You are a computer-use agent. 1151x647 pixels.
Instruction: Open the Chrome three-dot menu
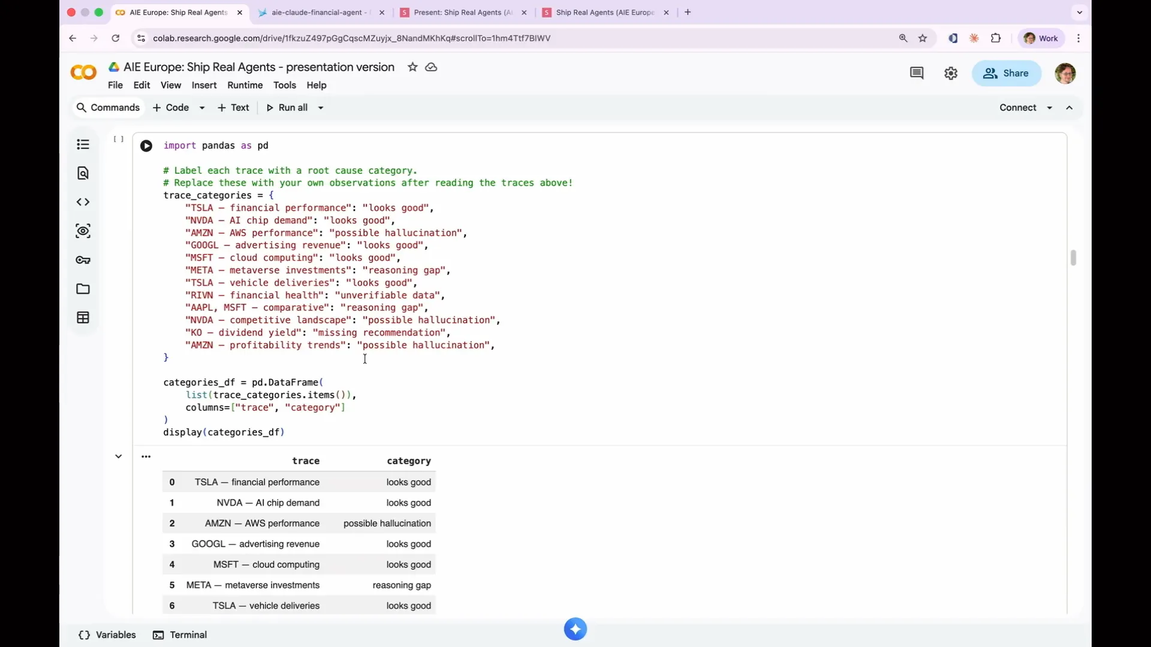coord(1078,38)
